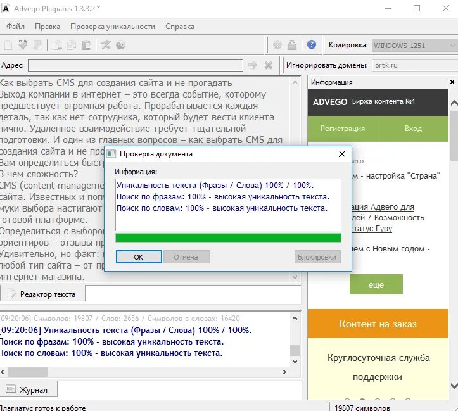Start quick uniqueness check icon
Image resolution: width=458 pixels, height=411 pixels.
tap(106, 45)
